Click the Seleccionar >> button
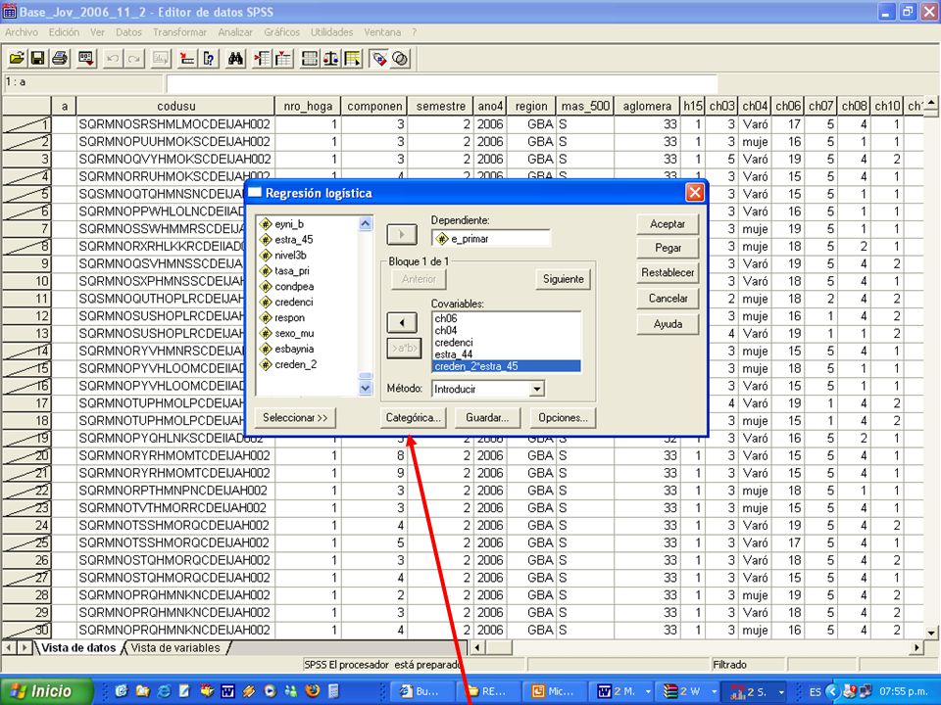The height and width of the screenshot is (705, 941). point(295,418)
